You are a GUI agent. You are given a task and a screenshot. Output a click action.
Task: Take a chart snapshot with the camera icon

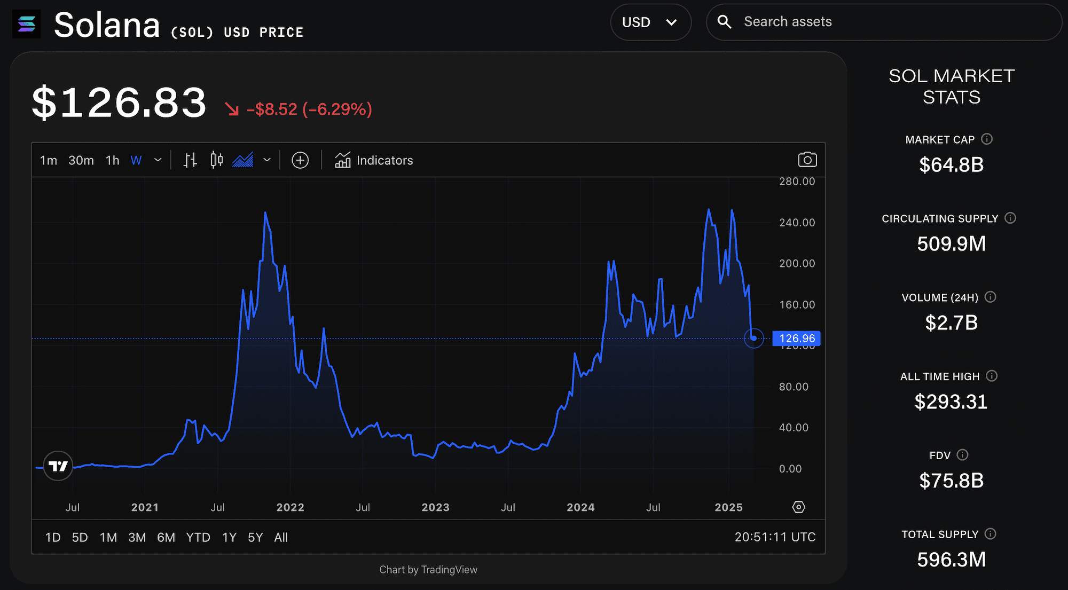[807, 159]
